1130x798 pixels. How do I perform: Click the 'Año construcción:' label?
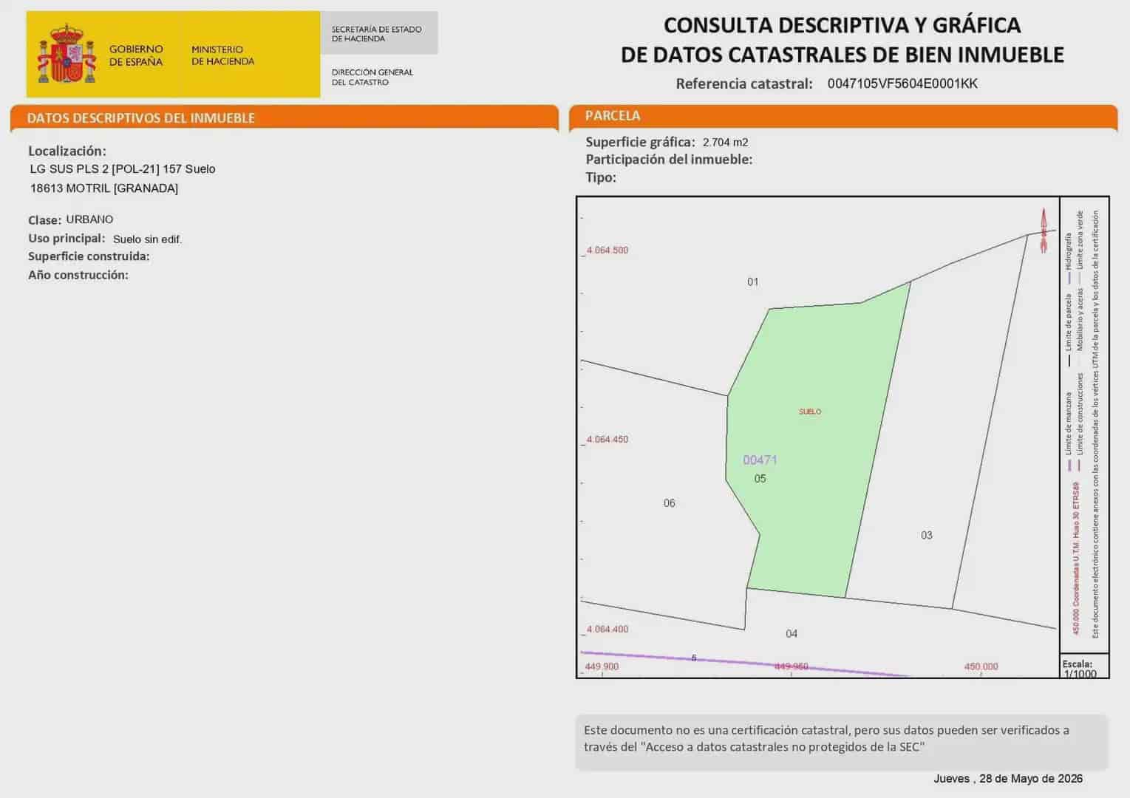point(78,275)
